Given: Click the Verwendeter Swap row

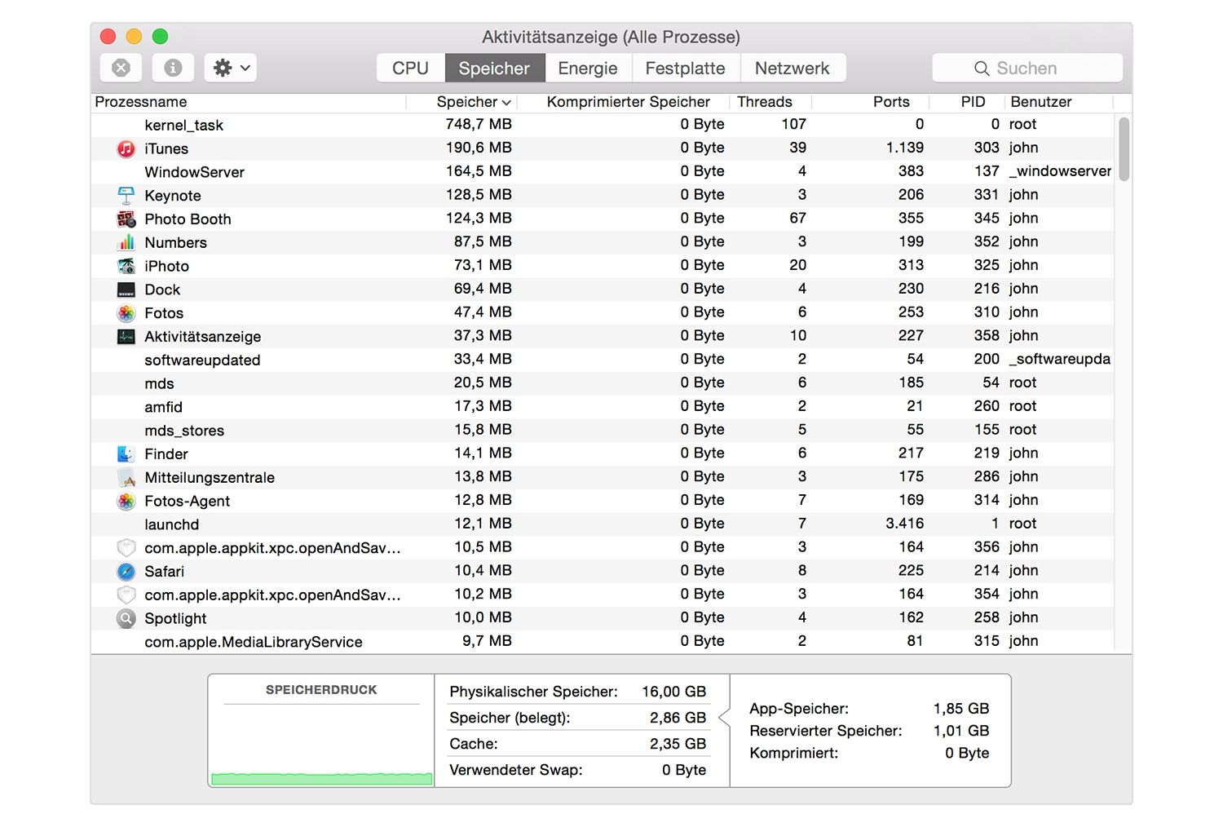Looking at the screenshot, I should click(578, 770).
